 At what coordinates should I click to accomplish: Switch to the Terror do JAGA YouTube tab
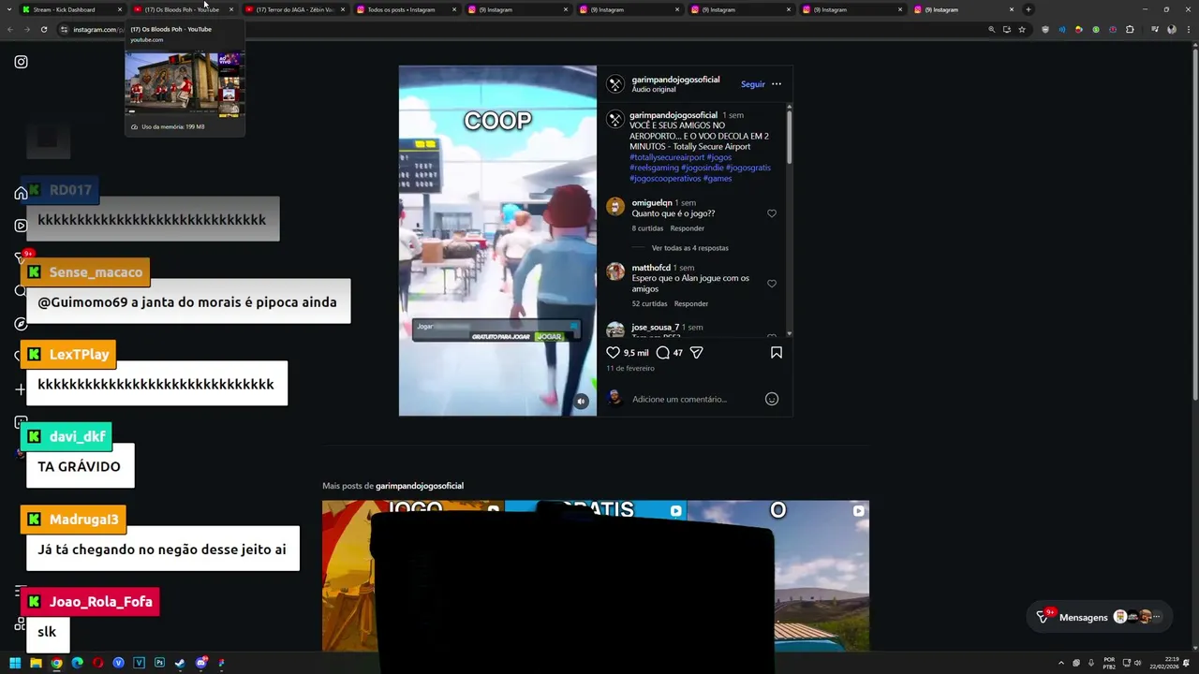point(295,9)
